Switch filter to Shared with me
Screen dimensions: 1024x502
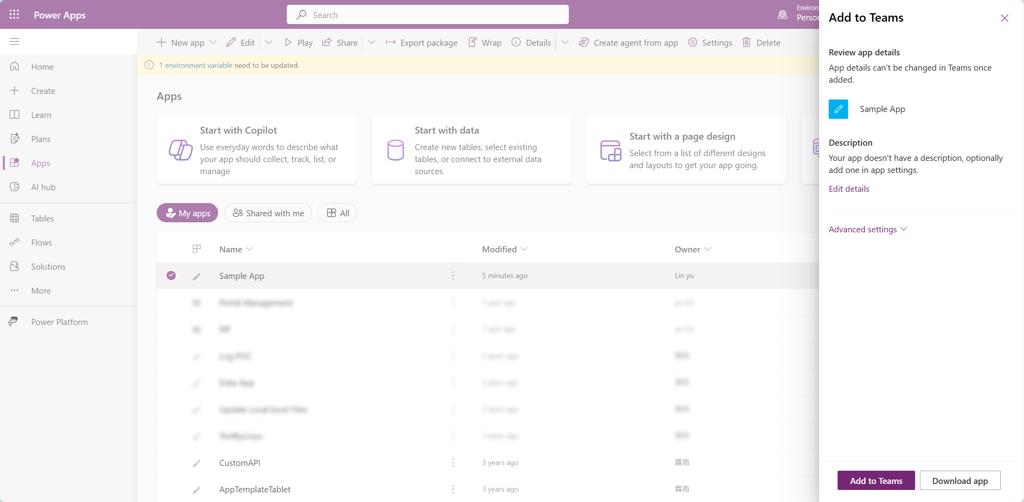coord(268,213)
